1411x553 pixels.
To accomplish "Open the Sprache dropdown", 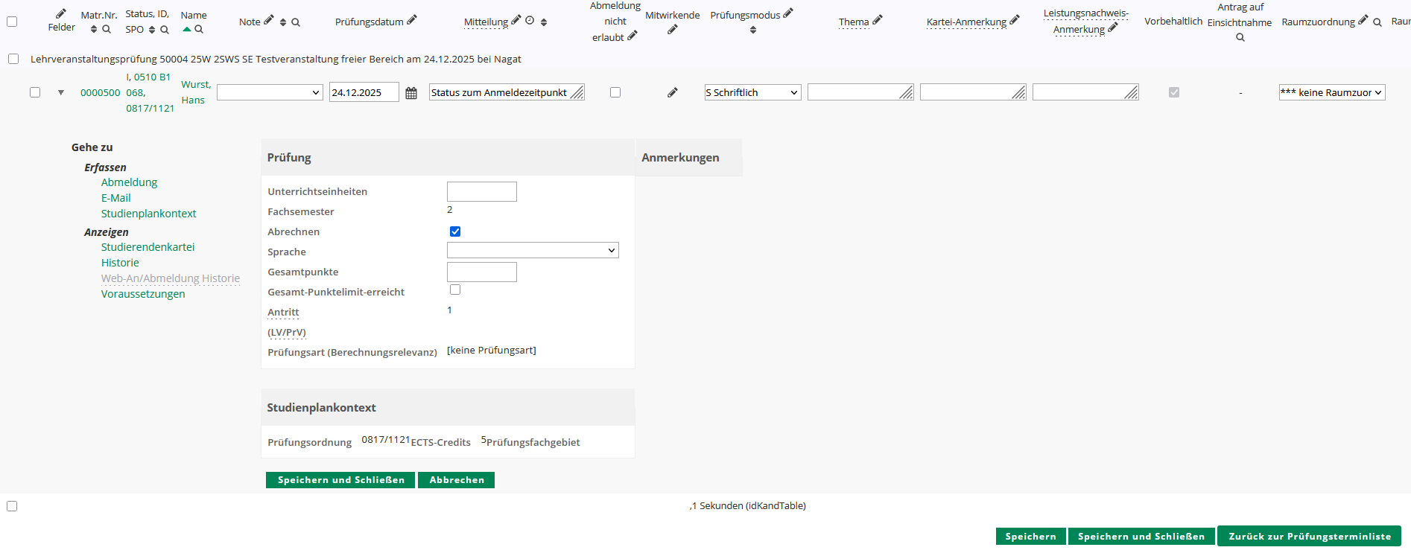I will [x=533, y=251].
